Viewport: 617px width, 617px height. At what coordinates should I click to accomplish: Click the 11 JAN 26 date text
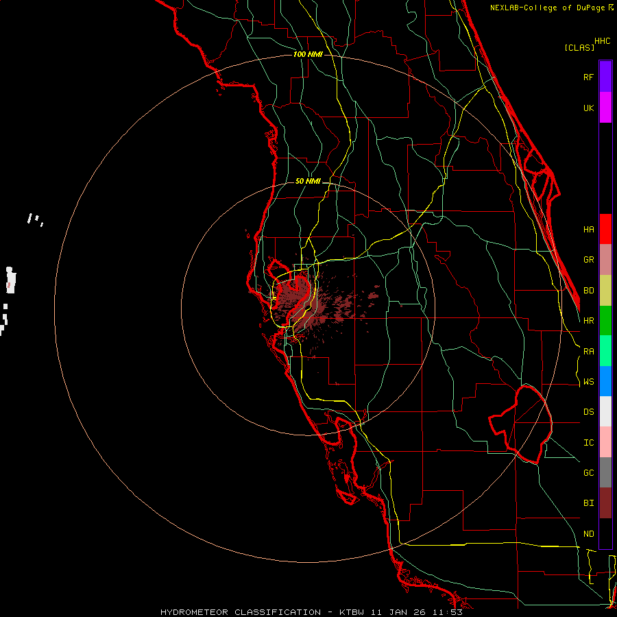[x=400, y=612]
